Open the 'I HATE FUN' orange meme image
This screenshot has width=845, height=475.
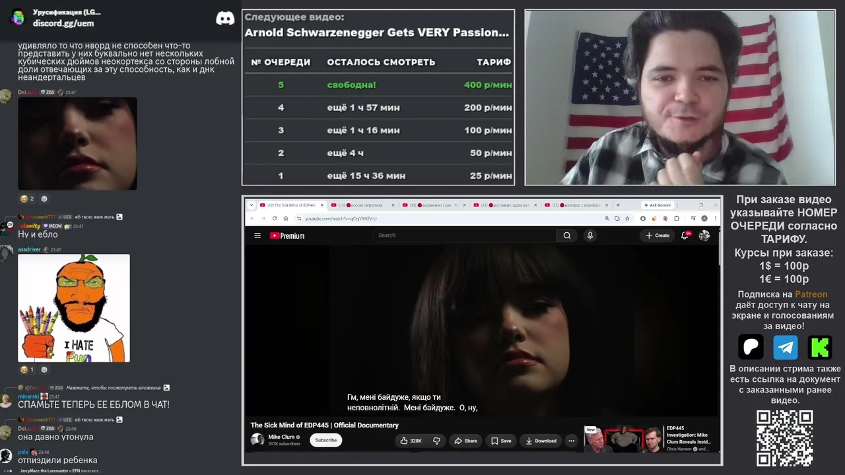pyautogui.click(x=74, y=308)
